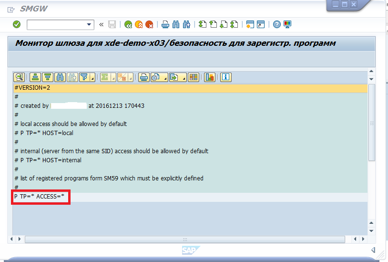Sort descending using the ALV toolbar icon

[47, 77]
